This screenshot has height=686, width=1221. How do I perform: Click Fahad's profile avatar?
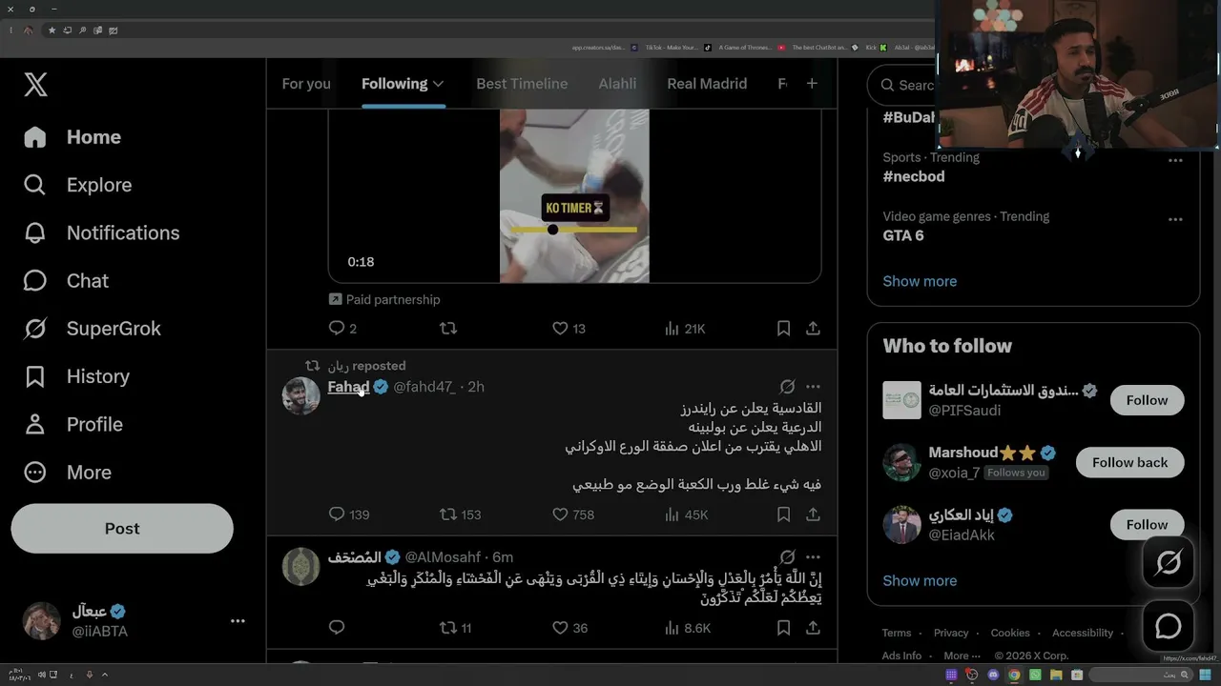point(301,395)
